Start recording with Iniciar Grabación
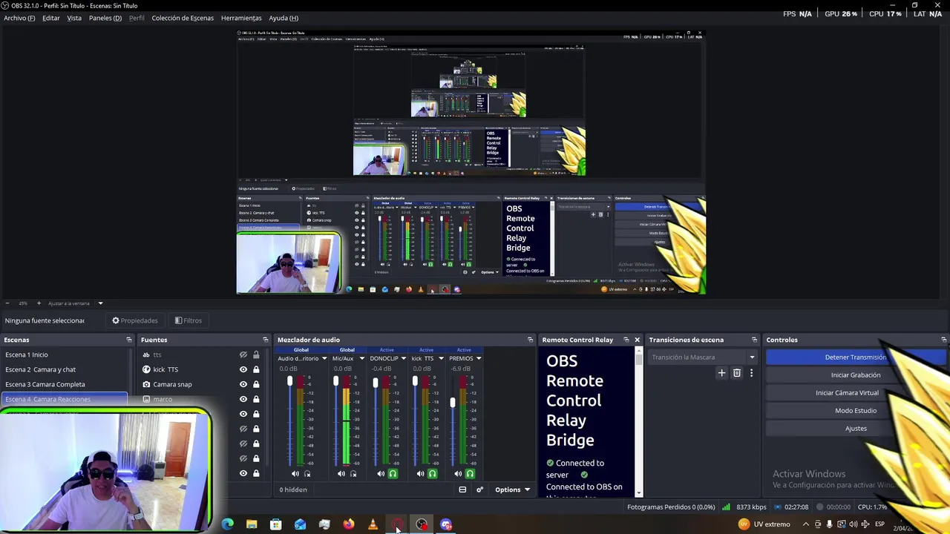The width and height of the screenshot is (950, 534). (856, 375)
